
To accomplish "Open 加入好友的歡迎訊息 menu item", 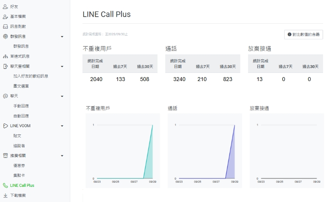I will tap(31, 76).
